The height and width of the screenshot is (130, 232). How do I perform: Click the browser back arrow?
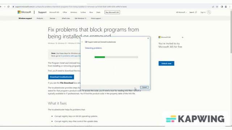pyautogui.click(x=1, y=6)
